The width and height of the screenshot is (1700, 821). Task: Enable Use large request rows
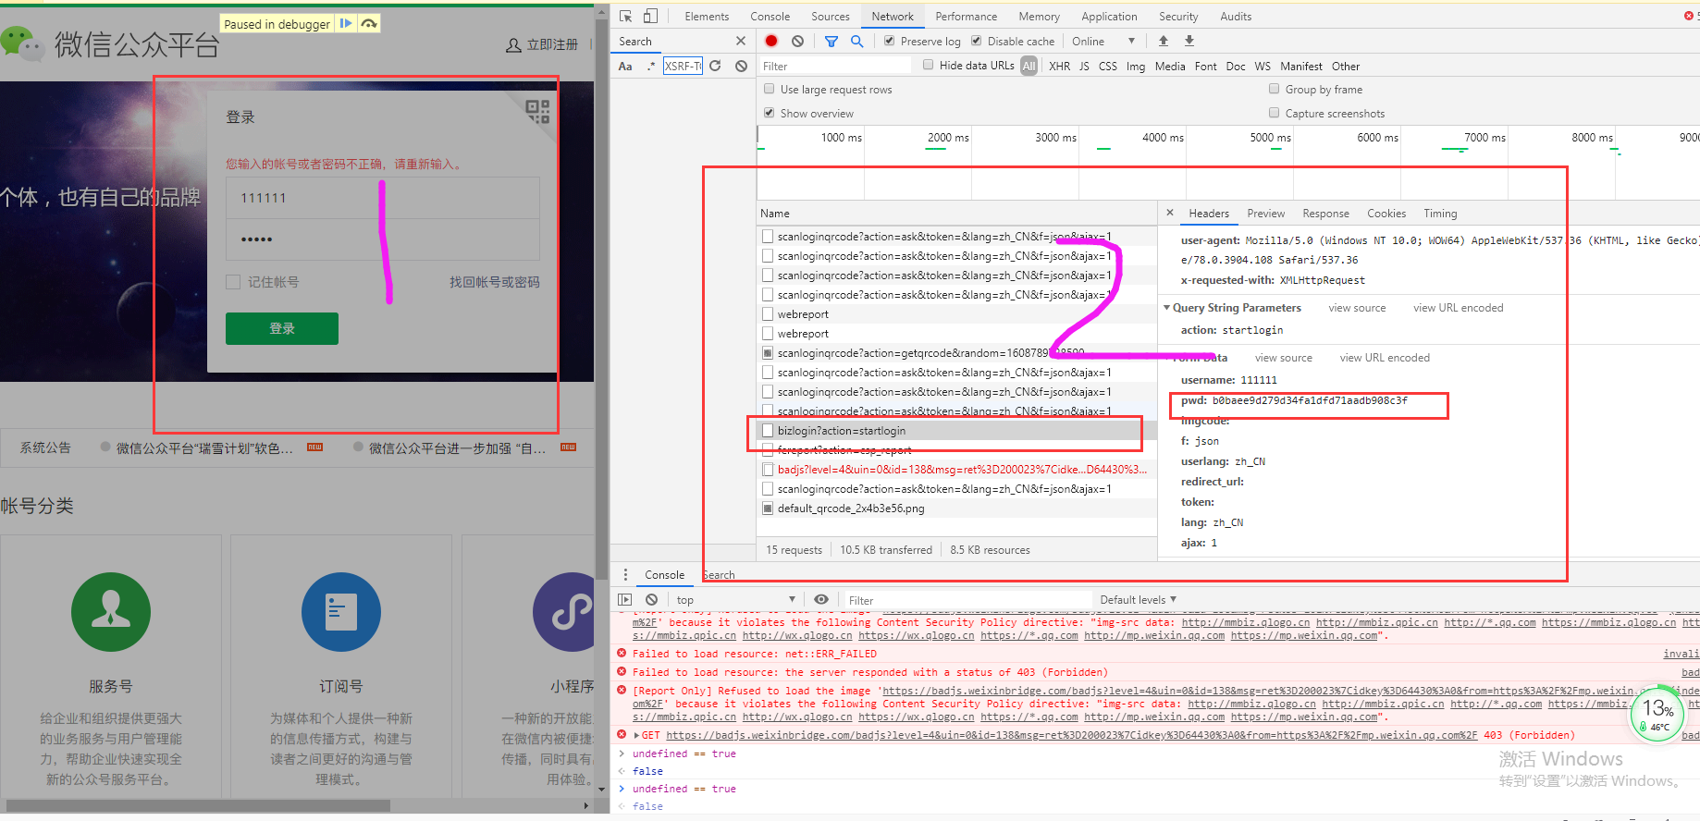tap(769, 89)
